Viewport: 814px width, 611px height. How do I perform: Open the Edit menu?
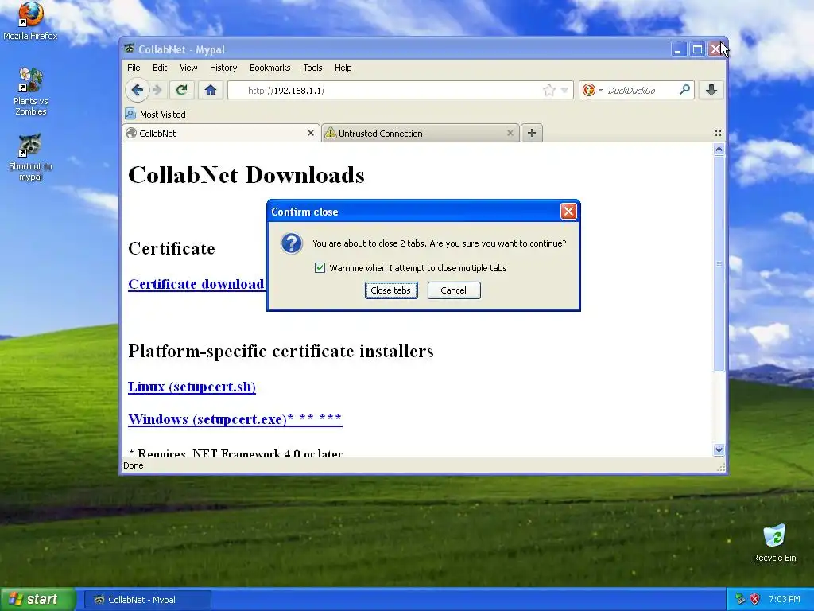[x=159, y=68]
